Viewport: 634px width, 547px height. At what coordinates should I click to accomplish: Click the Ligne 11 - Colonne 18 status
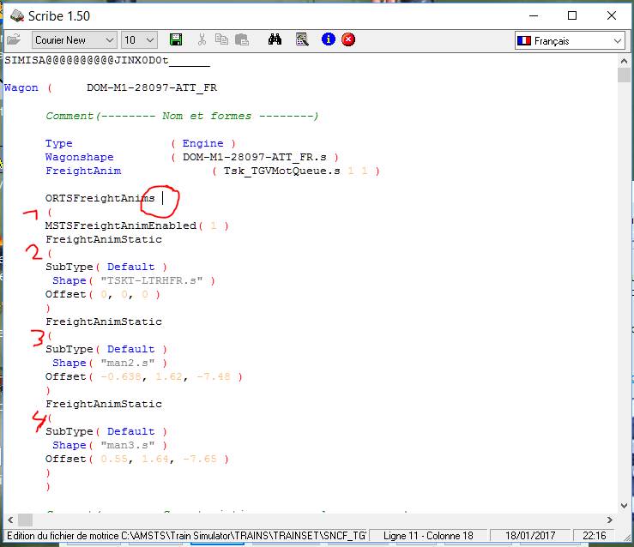[428, 536]
